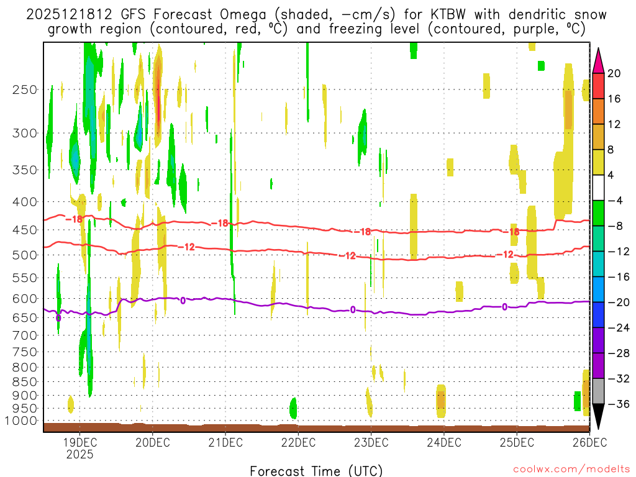Click the 450 pressure level label
636x477 pixels.
pyautogui.click(x=25, y=230)
